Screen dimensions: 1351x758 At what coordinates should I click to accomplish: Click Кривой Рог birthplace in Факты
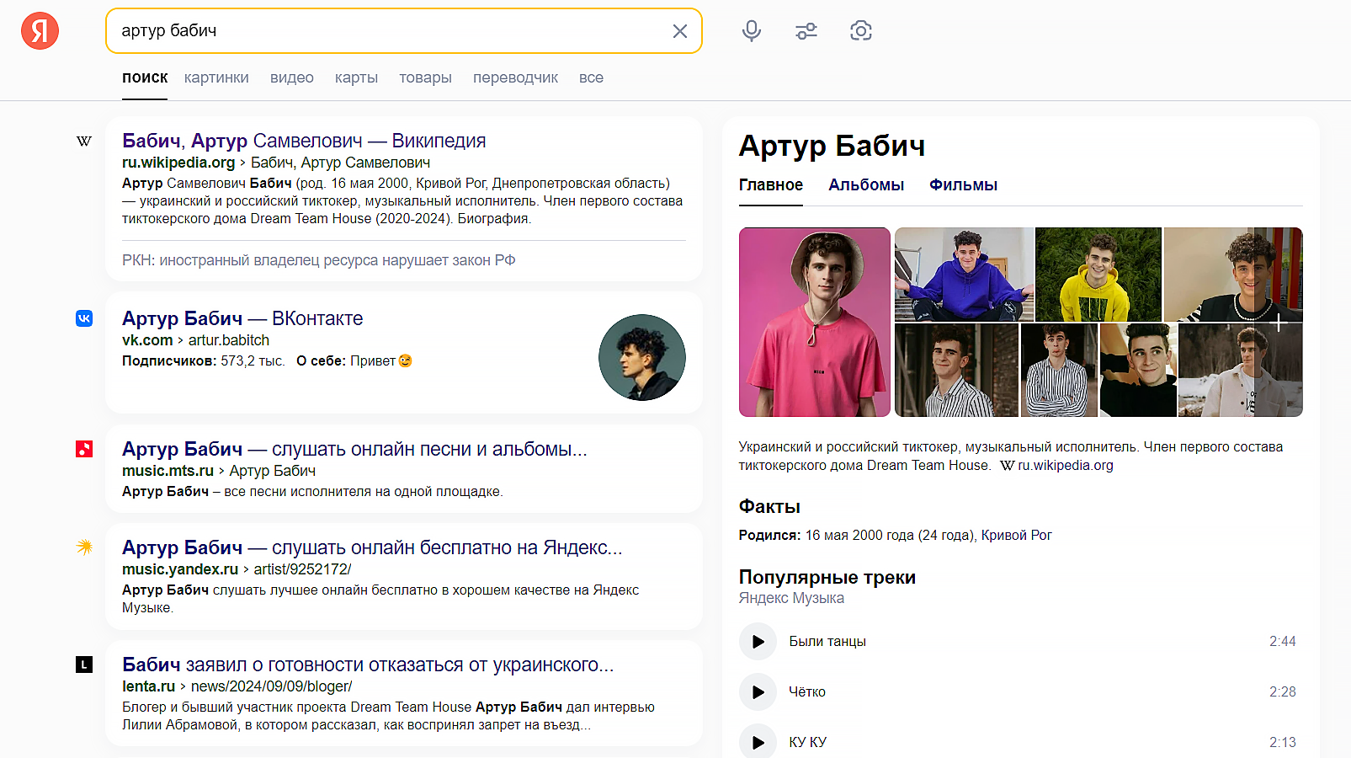coord(1017,535)
